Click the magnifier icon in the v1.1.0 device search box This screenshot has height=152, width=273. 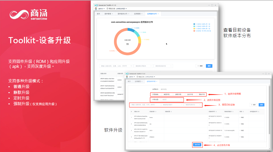tap(131, 66)
